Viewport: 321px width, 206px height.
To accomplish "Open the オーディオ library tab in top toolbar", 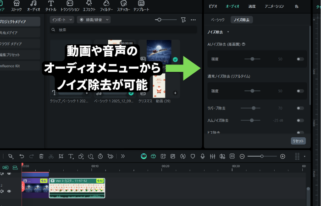I will (x=33, y=5).
